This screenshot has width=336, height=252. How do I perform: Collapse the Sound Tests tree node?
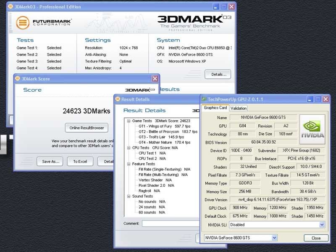(x=129, y=196)
